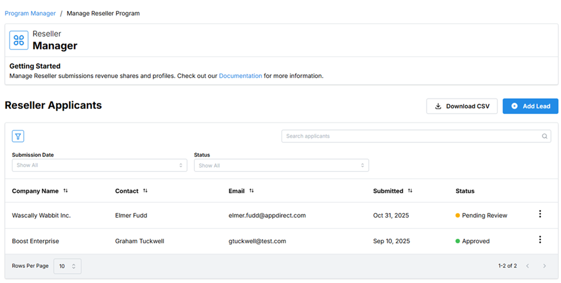Sort by Company Name column arrows

pyautogui.click(x=66, y=191)
